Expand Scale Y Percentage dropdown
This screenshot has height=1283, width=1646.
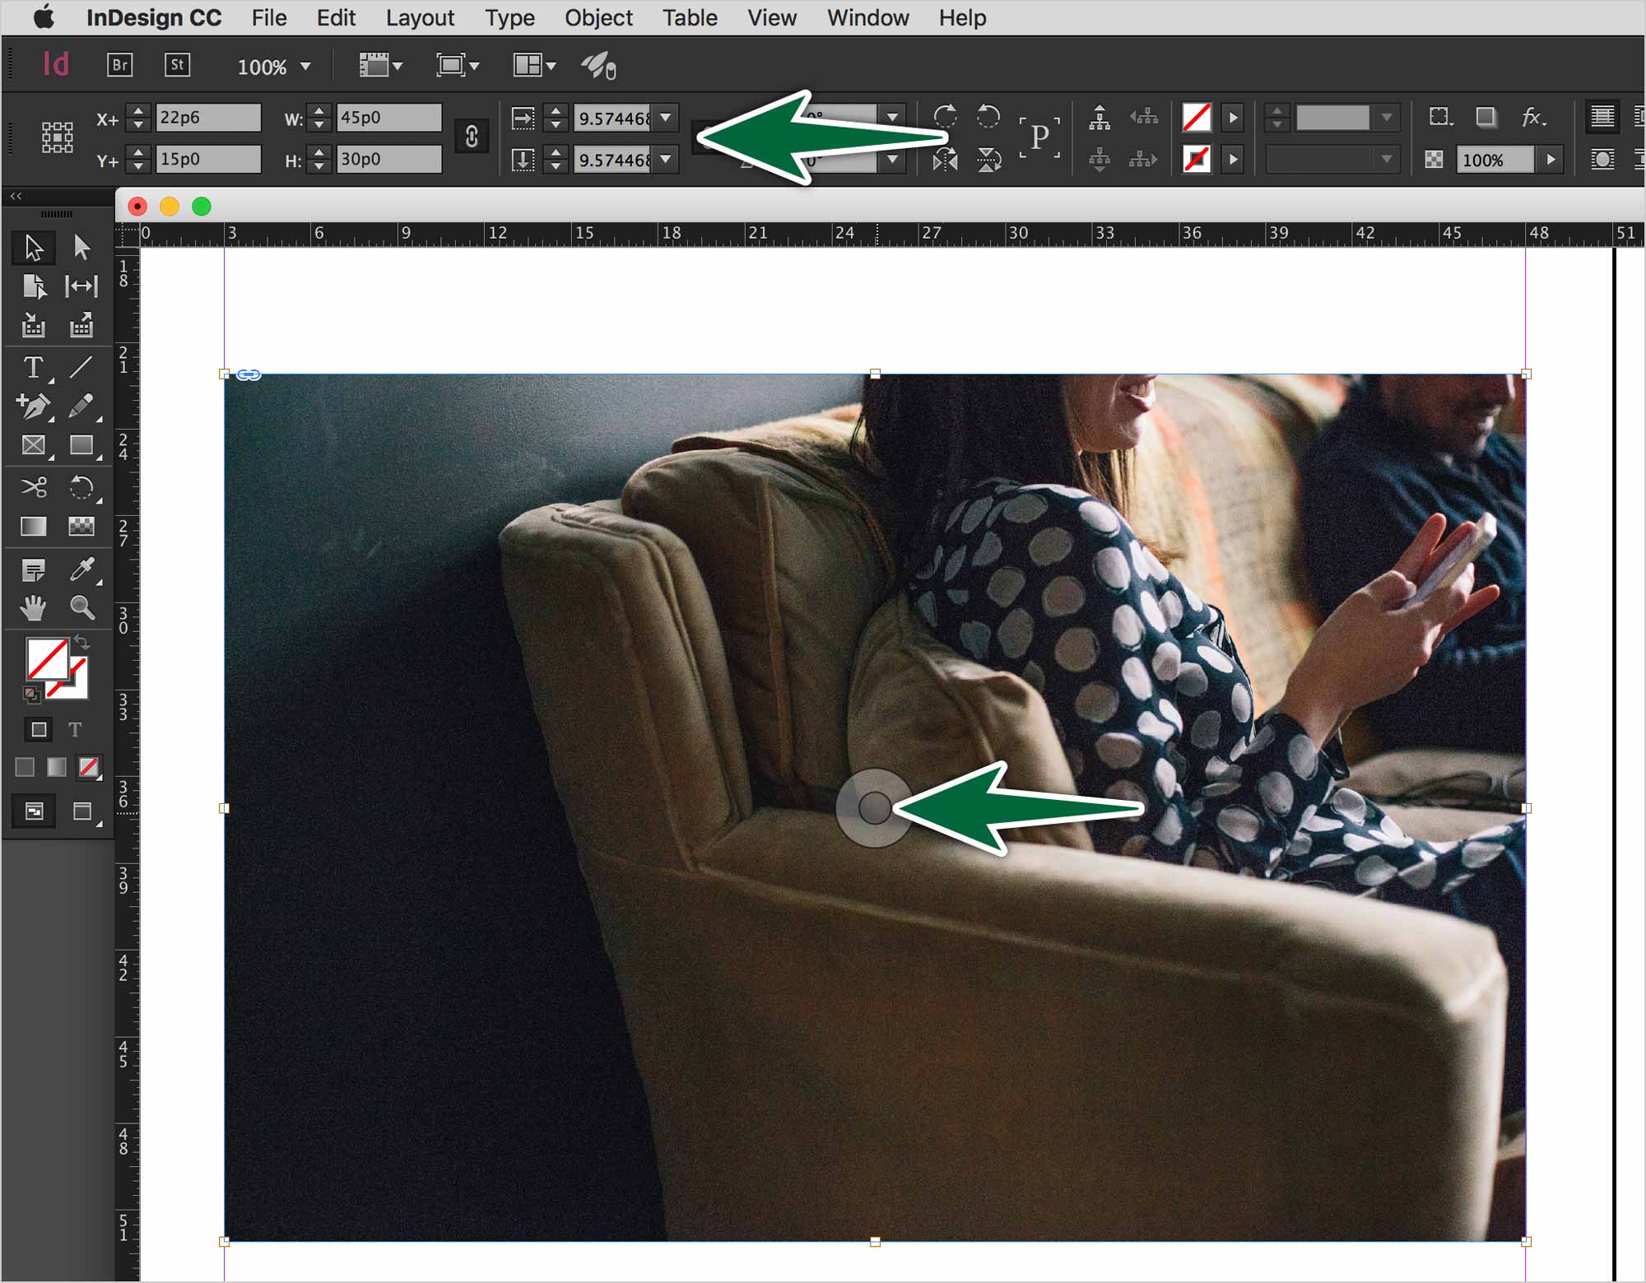click(x=667, y=159)
